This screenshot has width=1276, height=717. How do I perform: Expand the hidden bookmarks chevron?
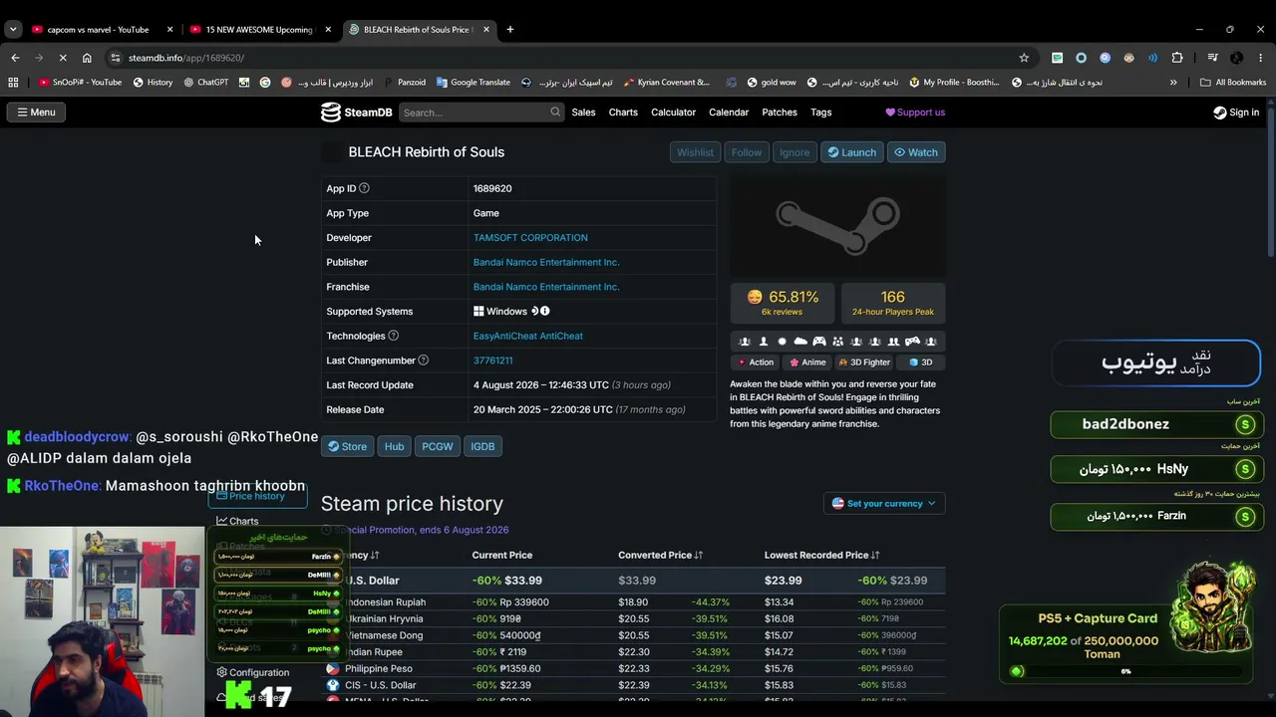pos(1173,83)
